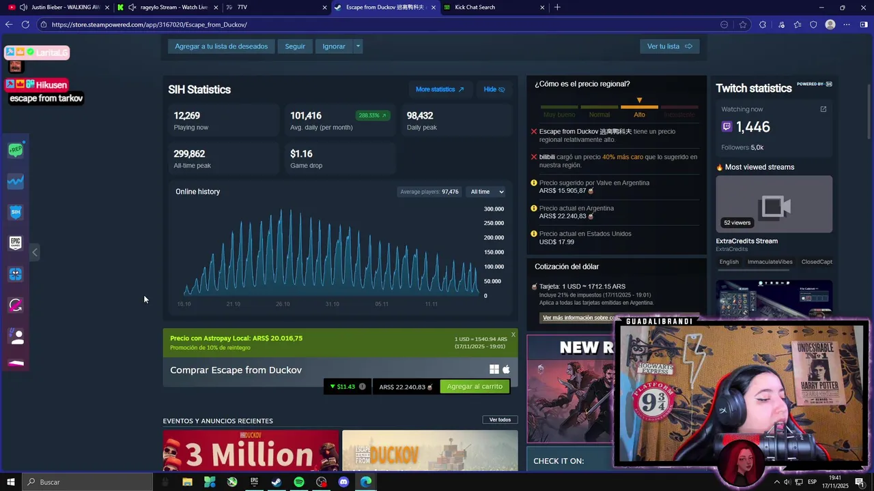
Task: Show hidden system tray icons
Action: (x=776, y=482)
